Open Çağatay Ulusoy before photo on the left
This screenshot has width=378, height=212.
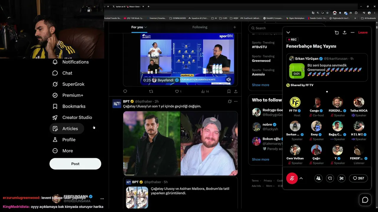coord(151,143)
